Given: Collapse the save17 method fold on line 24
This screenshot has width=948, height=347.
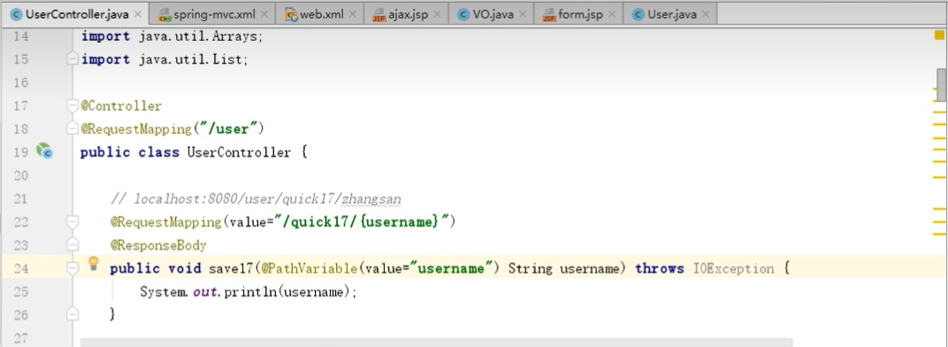Looking at the screenshot, I should [x=73, y=267].
